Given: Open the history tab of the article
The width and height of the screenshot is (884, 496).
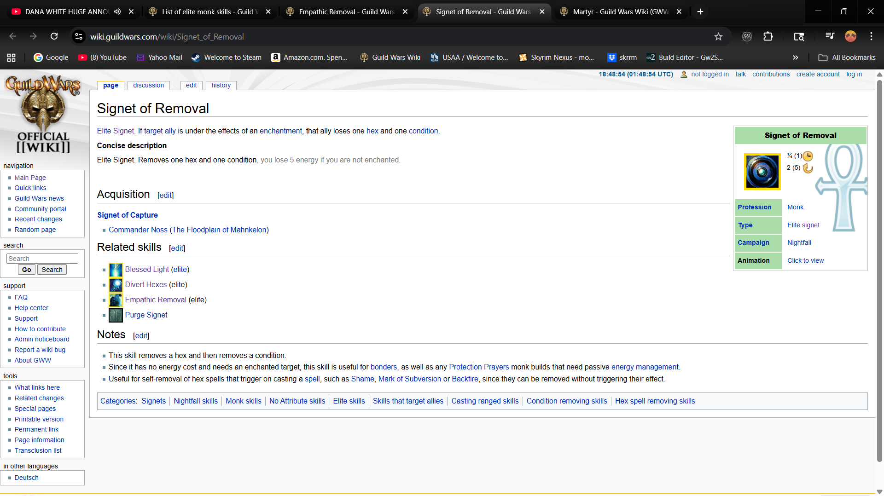Looking at the screenshot, I should tap(221, 85).
